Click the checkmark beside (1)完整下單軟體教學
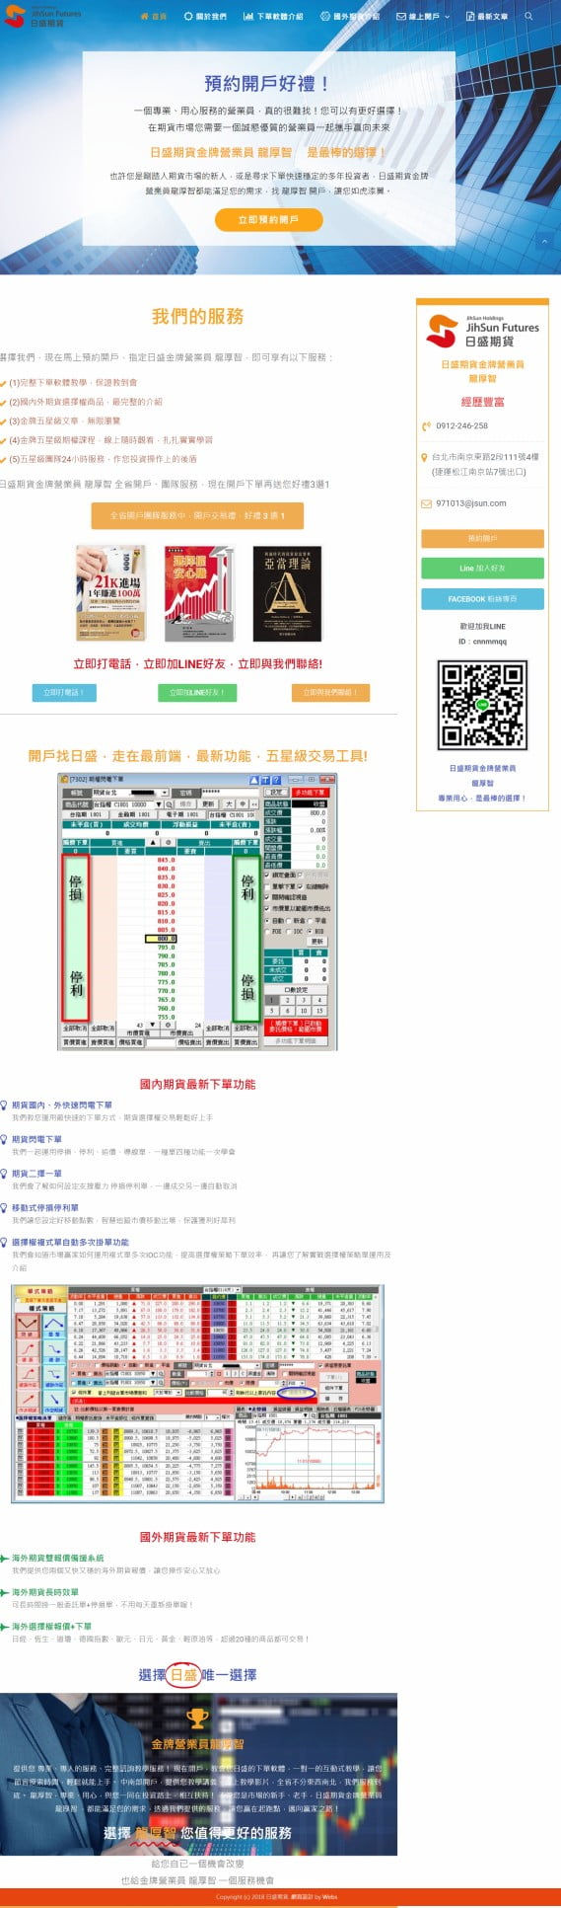 [3, 383]
